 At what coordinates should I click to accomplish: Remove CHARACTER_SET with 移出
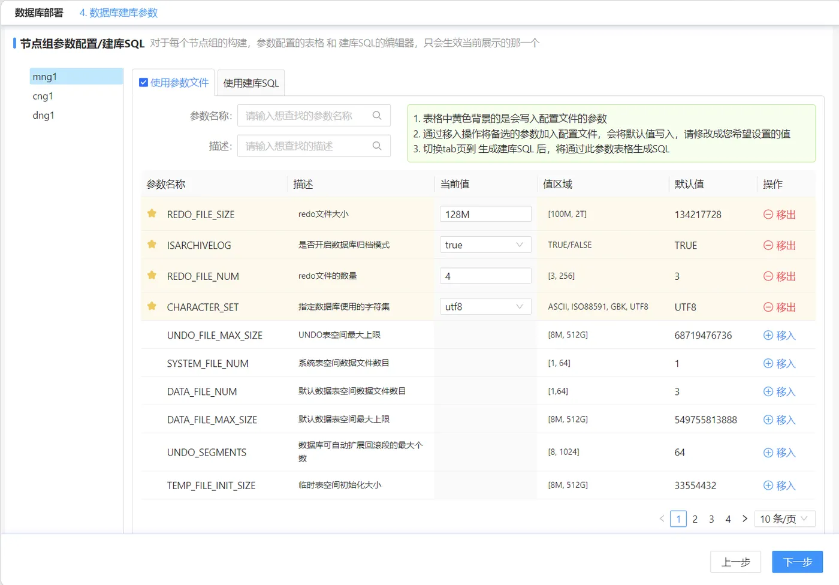pos(780,307)
